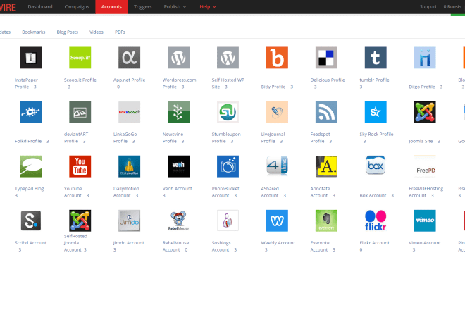The image size is (465, 310).
Task: Switch to the Bookmarks tab
Action: (34, 32)
